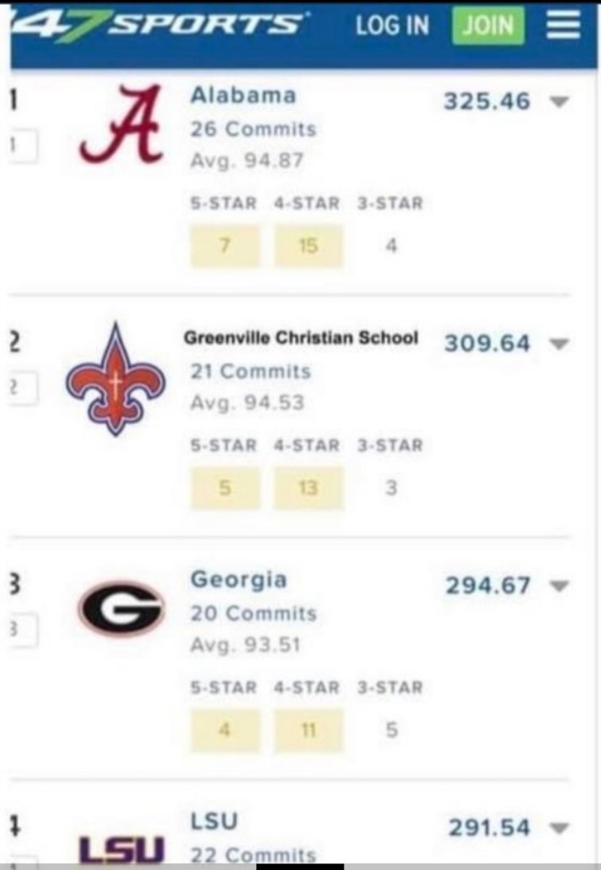
Task: Expand the Alabama 325.46 score arrow
Action: click(x=558, y=102)
